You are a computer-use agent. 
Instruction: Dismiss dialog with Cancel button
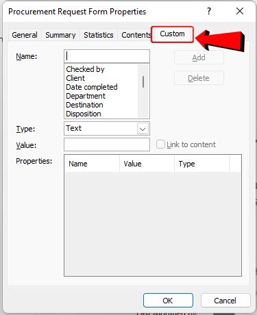tap(225, 301)
